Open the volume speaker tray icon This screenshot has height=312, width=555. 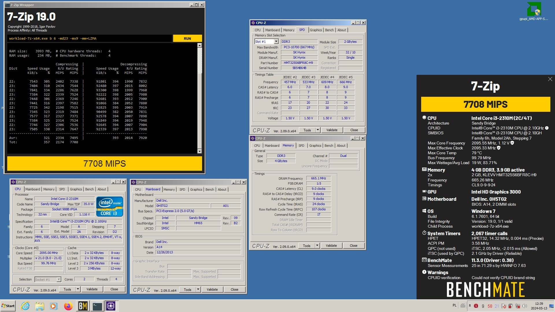tap(525, 306)
